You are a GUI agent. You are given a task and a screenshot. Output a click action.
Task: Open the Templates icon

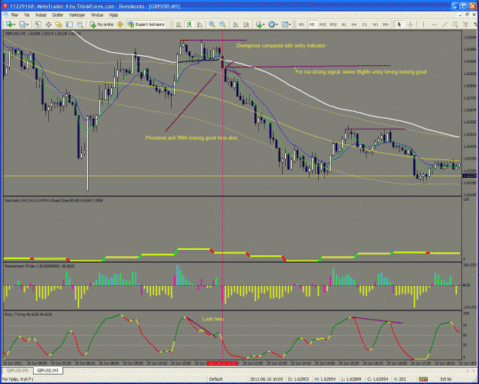tap(284, 25)
